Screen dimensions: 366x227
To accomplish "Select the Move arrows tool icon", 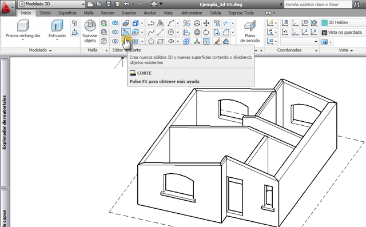I will (x=206, y=23).
